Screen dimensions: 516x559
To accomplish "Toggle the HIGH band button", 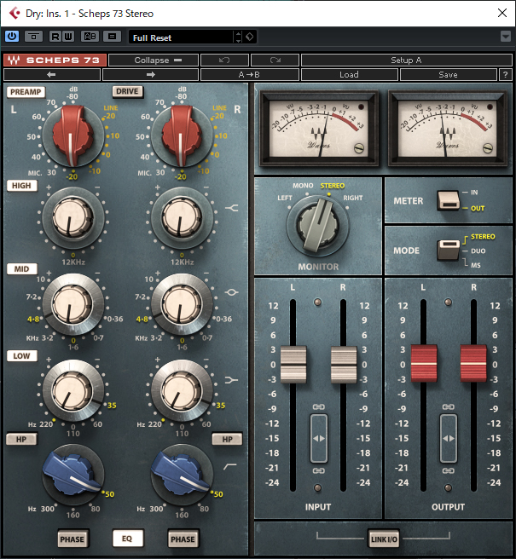I will pyautogui.click(x=22, y=186).
